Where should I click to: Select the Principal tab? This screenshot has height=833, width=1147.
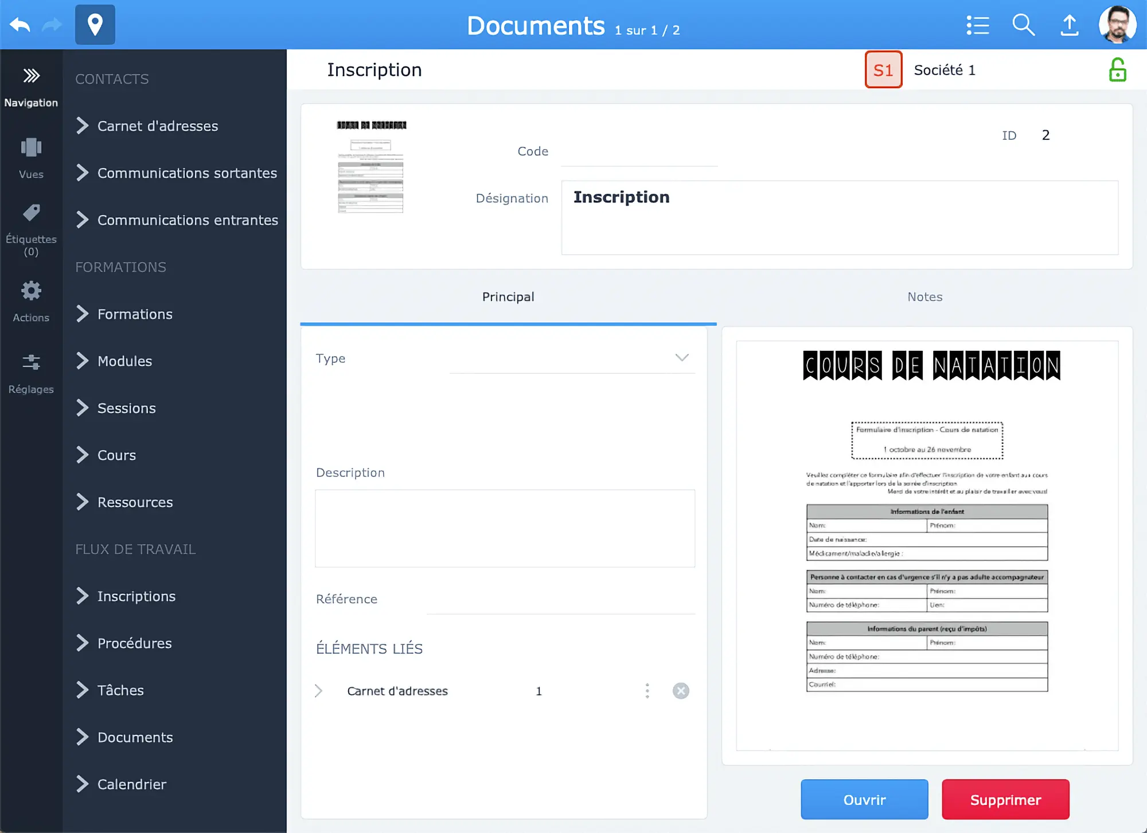click(x=508, y=296)
